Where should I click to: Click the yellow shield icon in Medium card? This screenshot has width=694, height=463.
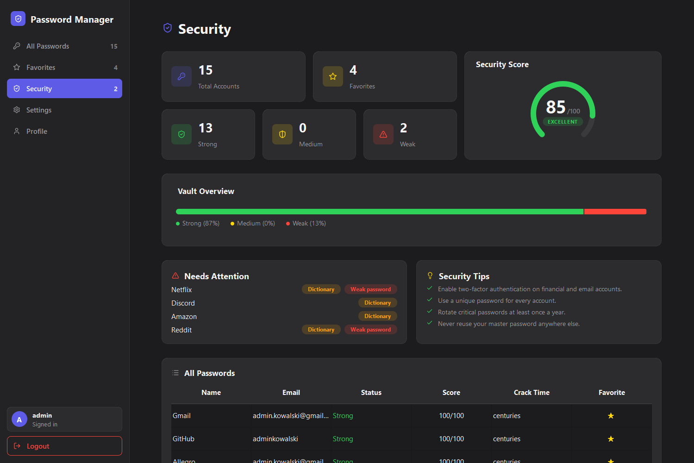282,134
